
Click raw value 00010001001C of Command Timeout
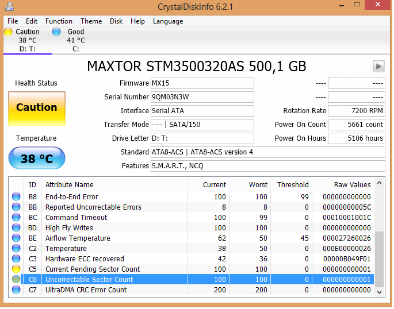pyautogui.click(x=347, y=218)
